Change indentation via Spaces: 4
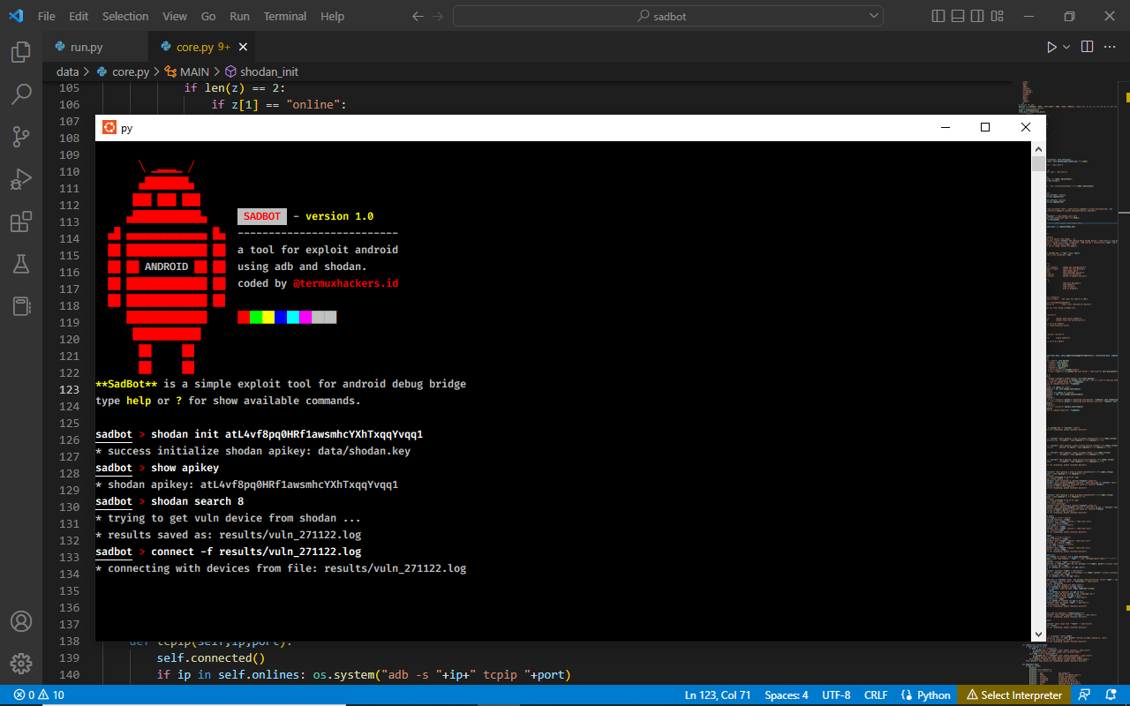The height and width of the screenshot is (706, 1130). (x=787, y=695)
